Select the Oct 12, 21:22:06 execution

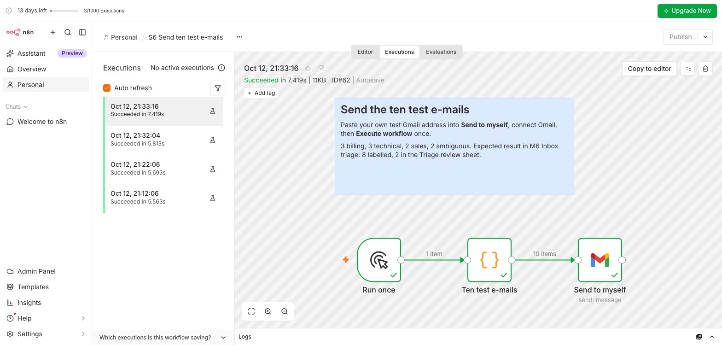click(x=164, y=169)
